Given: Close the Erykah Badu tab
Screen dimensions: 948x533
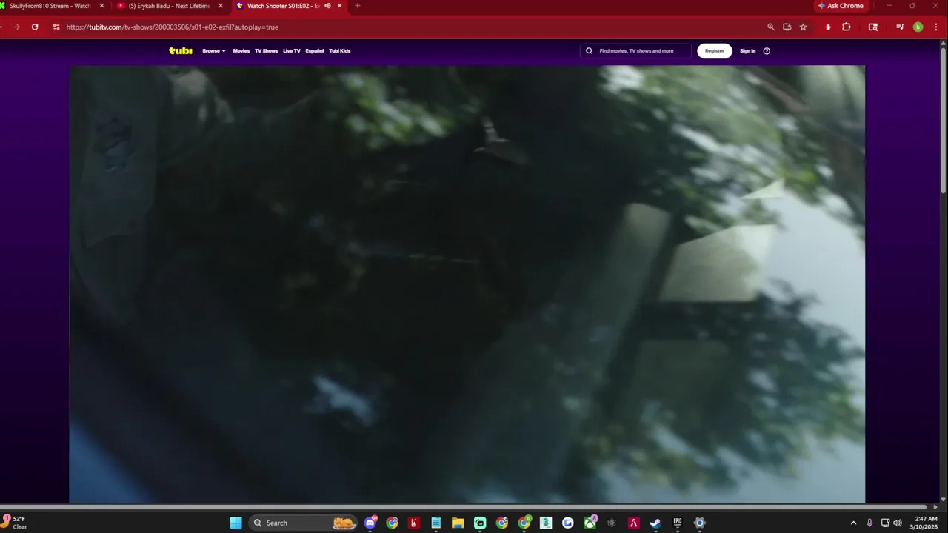Looking at the screenshot, I should [221, 6].
